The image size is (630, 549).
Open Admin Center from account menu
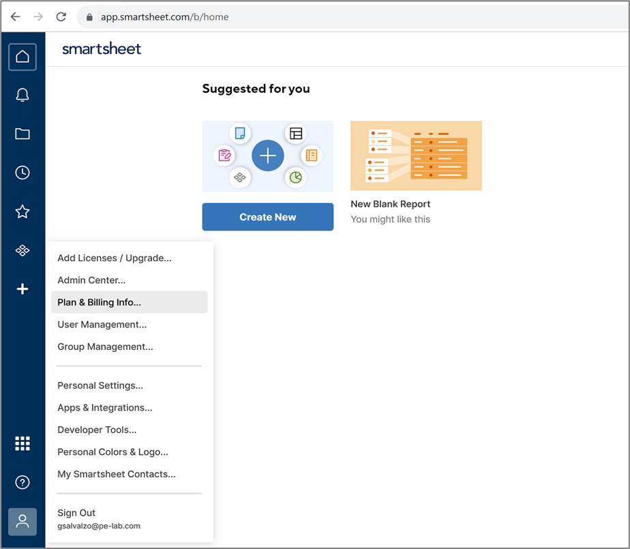click(x=91, y=280)
